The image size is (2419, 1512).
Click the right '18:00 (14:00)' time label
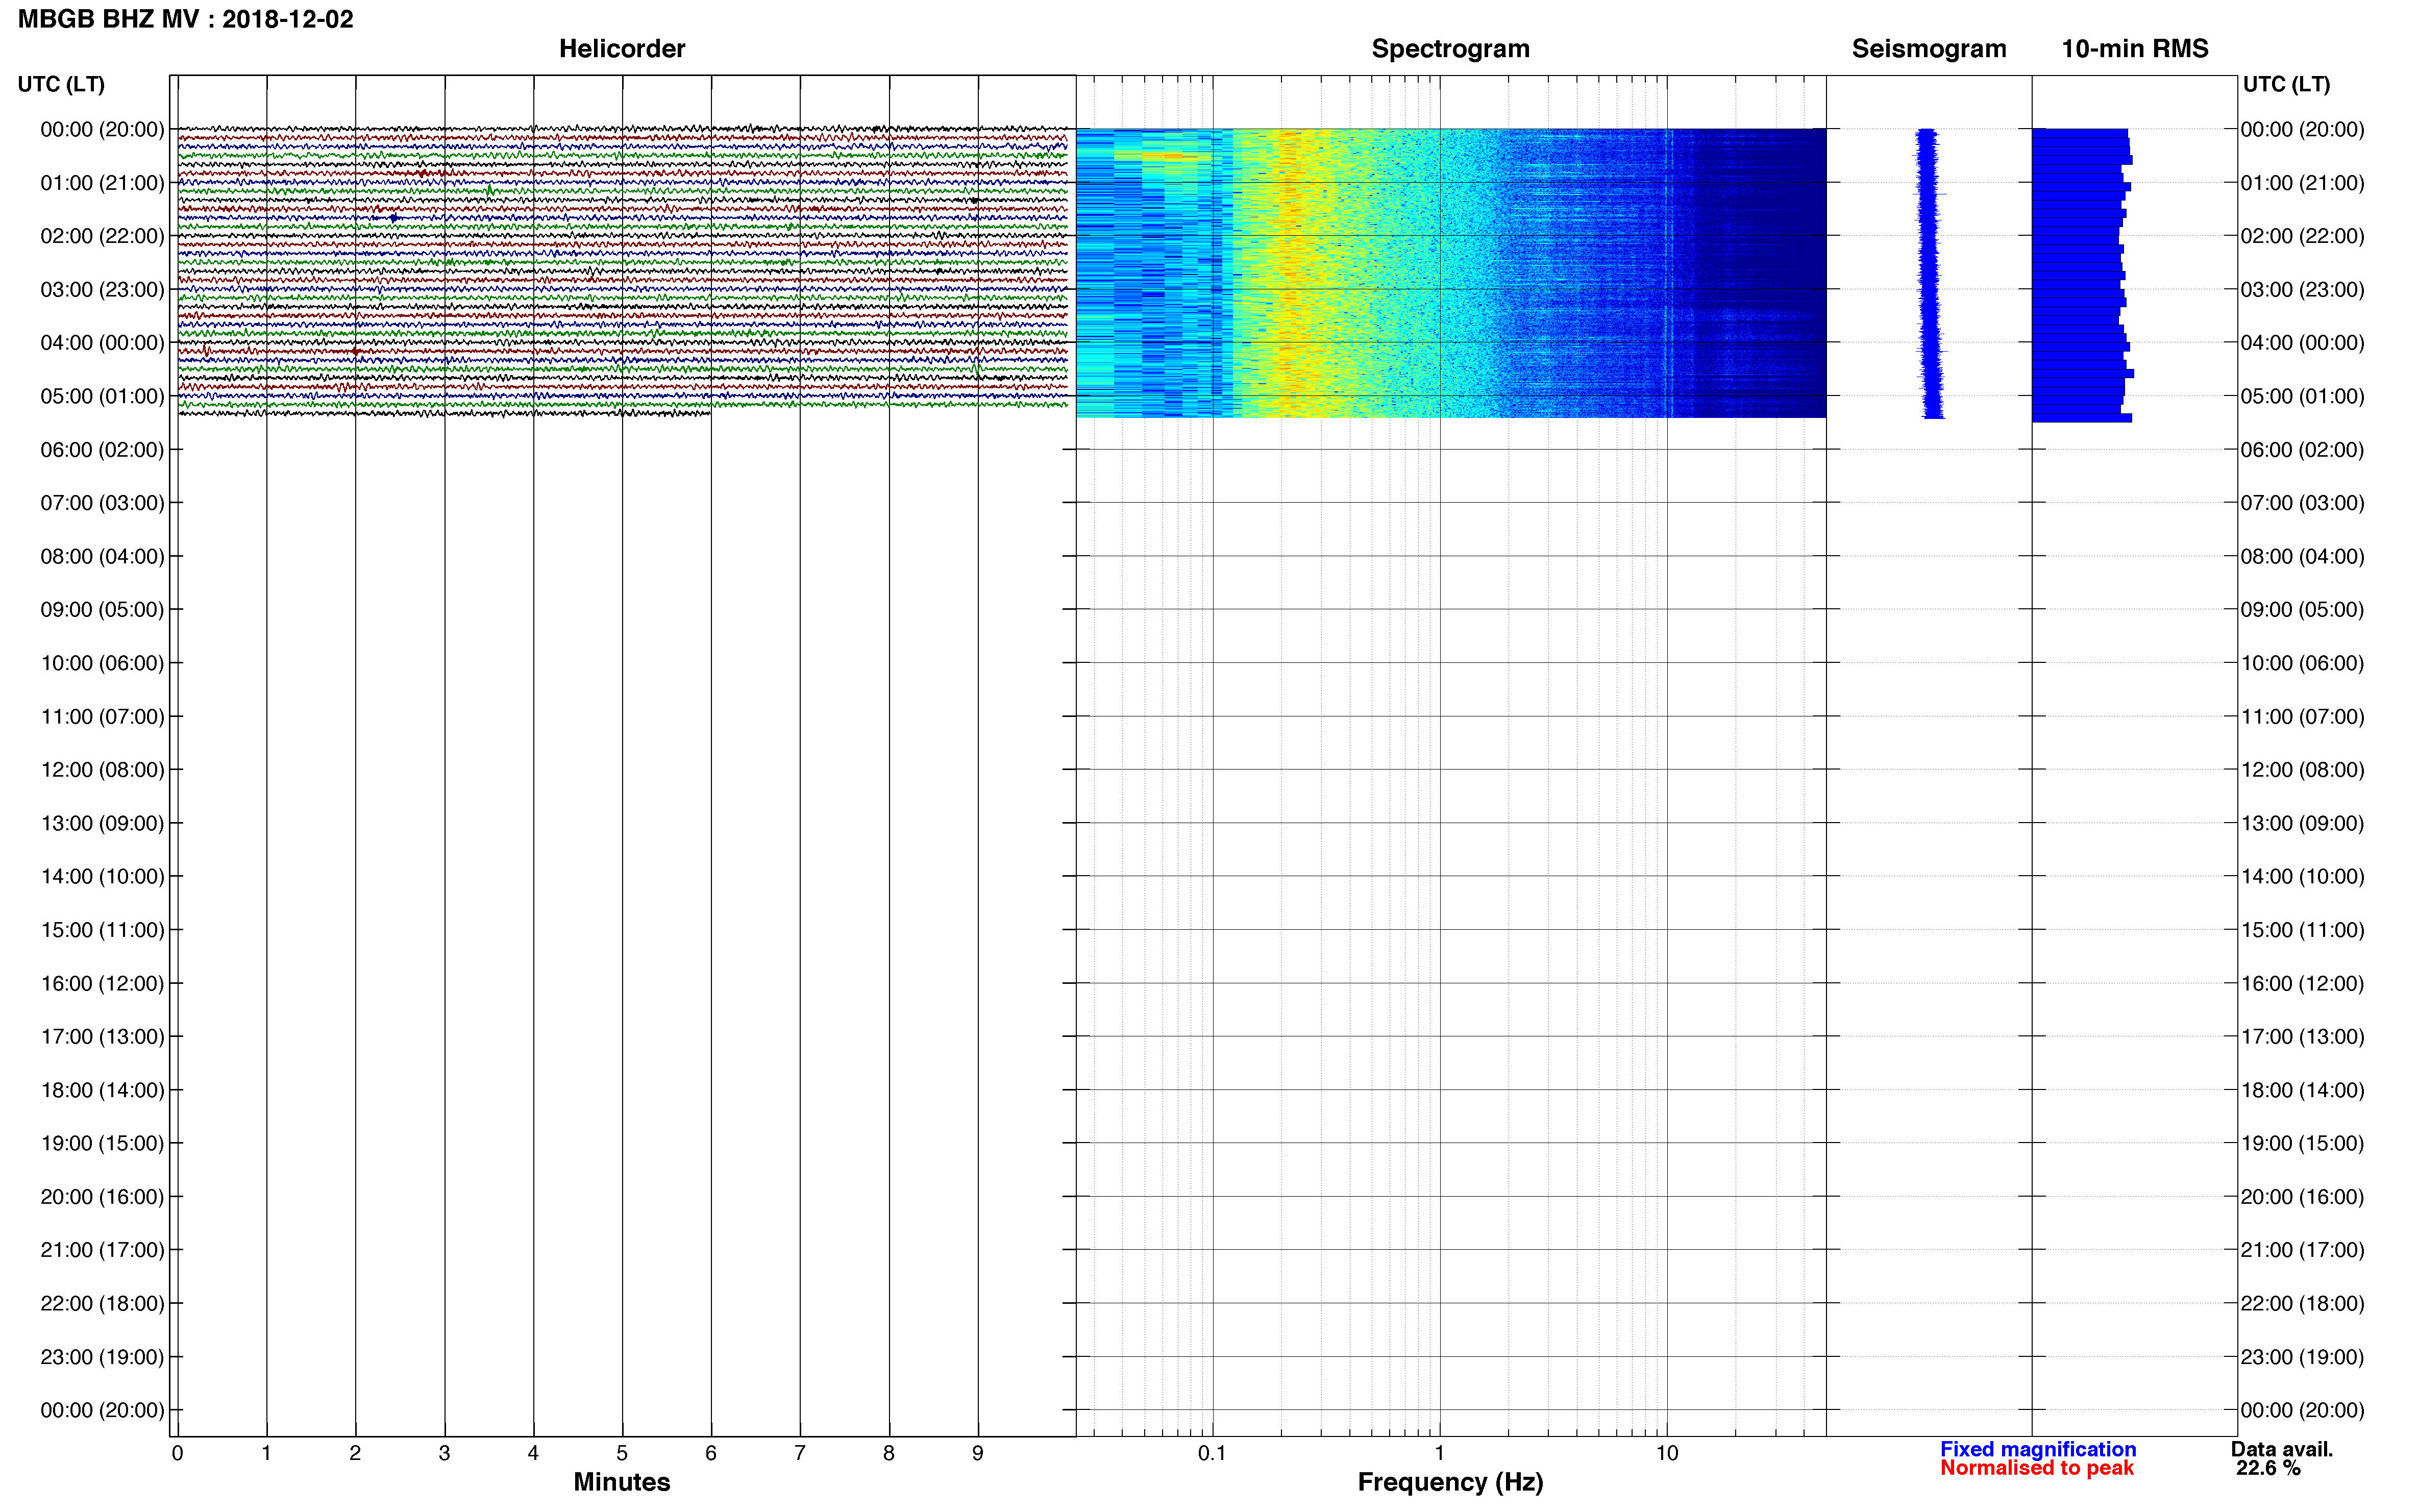tap(2303, 1090)
